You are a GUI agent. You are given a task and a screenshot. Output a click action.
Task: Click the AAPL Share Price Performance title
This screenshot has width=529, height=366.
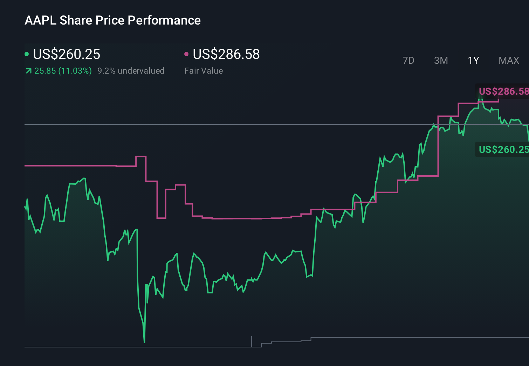coord(112,20)
